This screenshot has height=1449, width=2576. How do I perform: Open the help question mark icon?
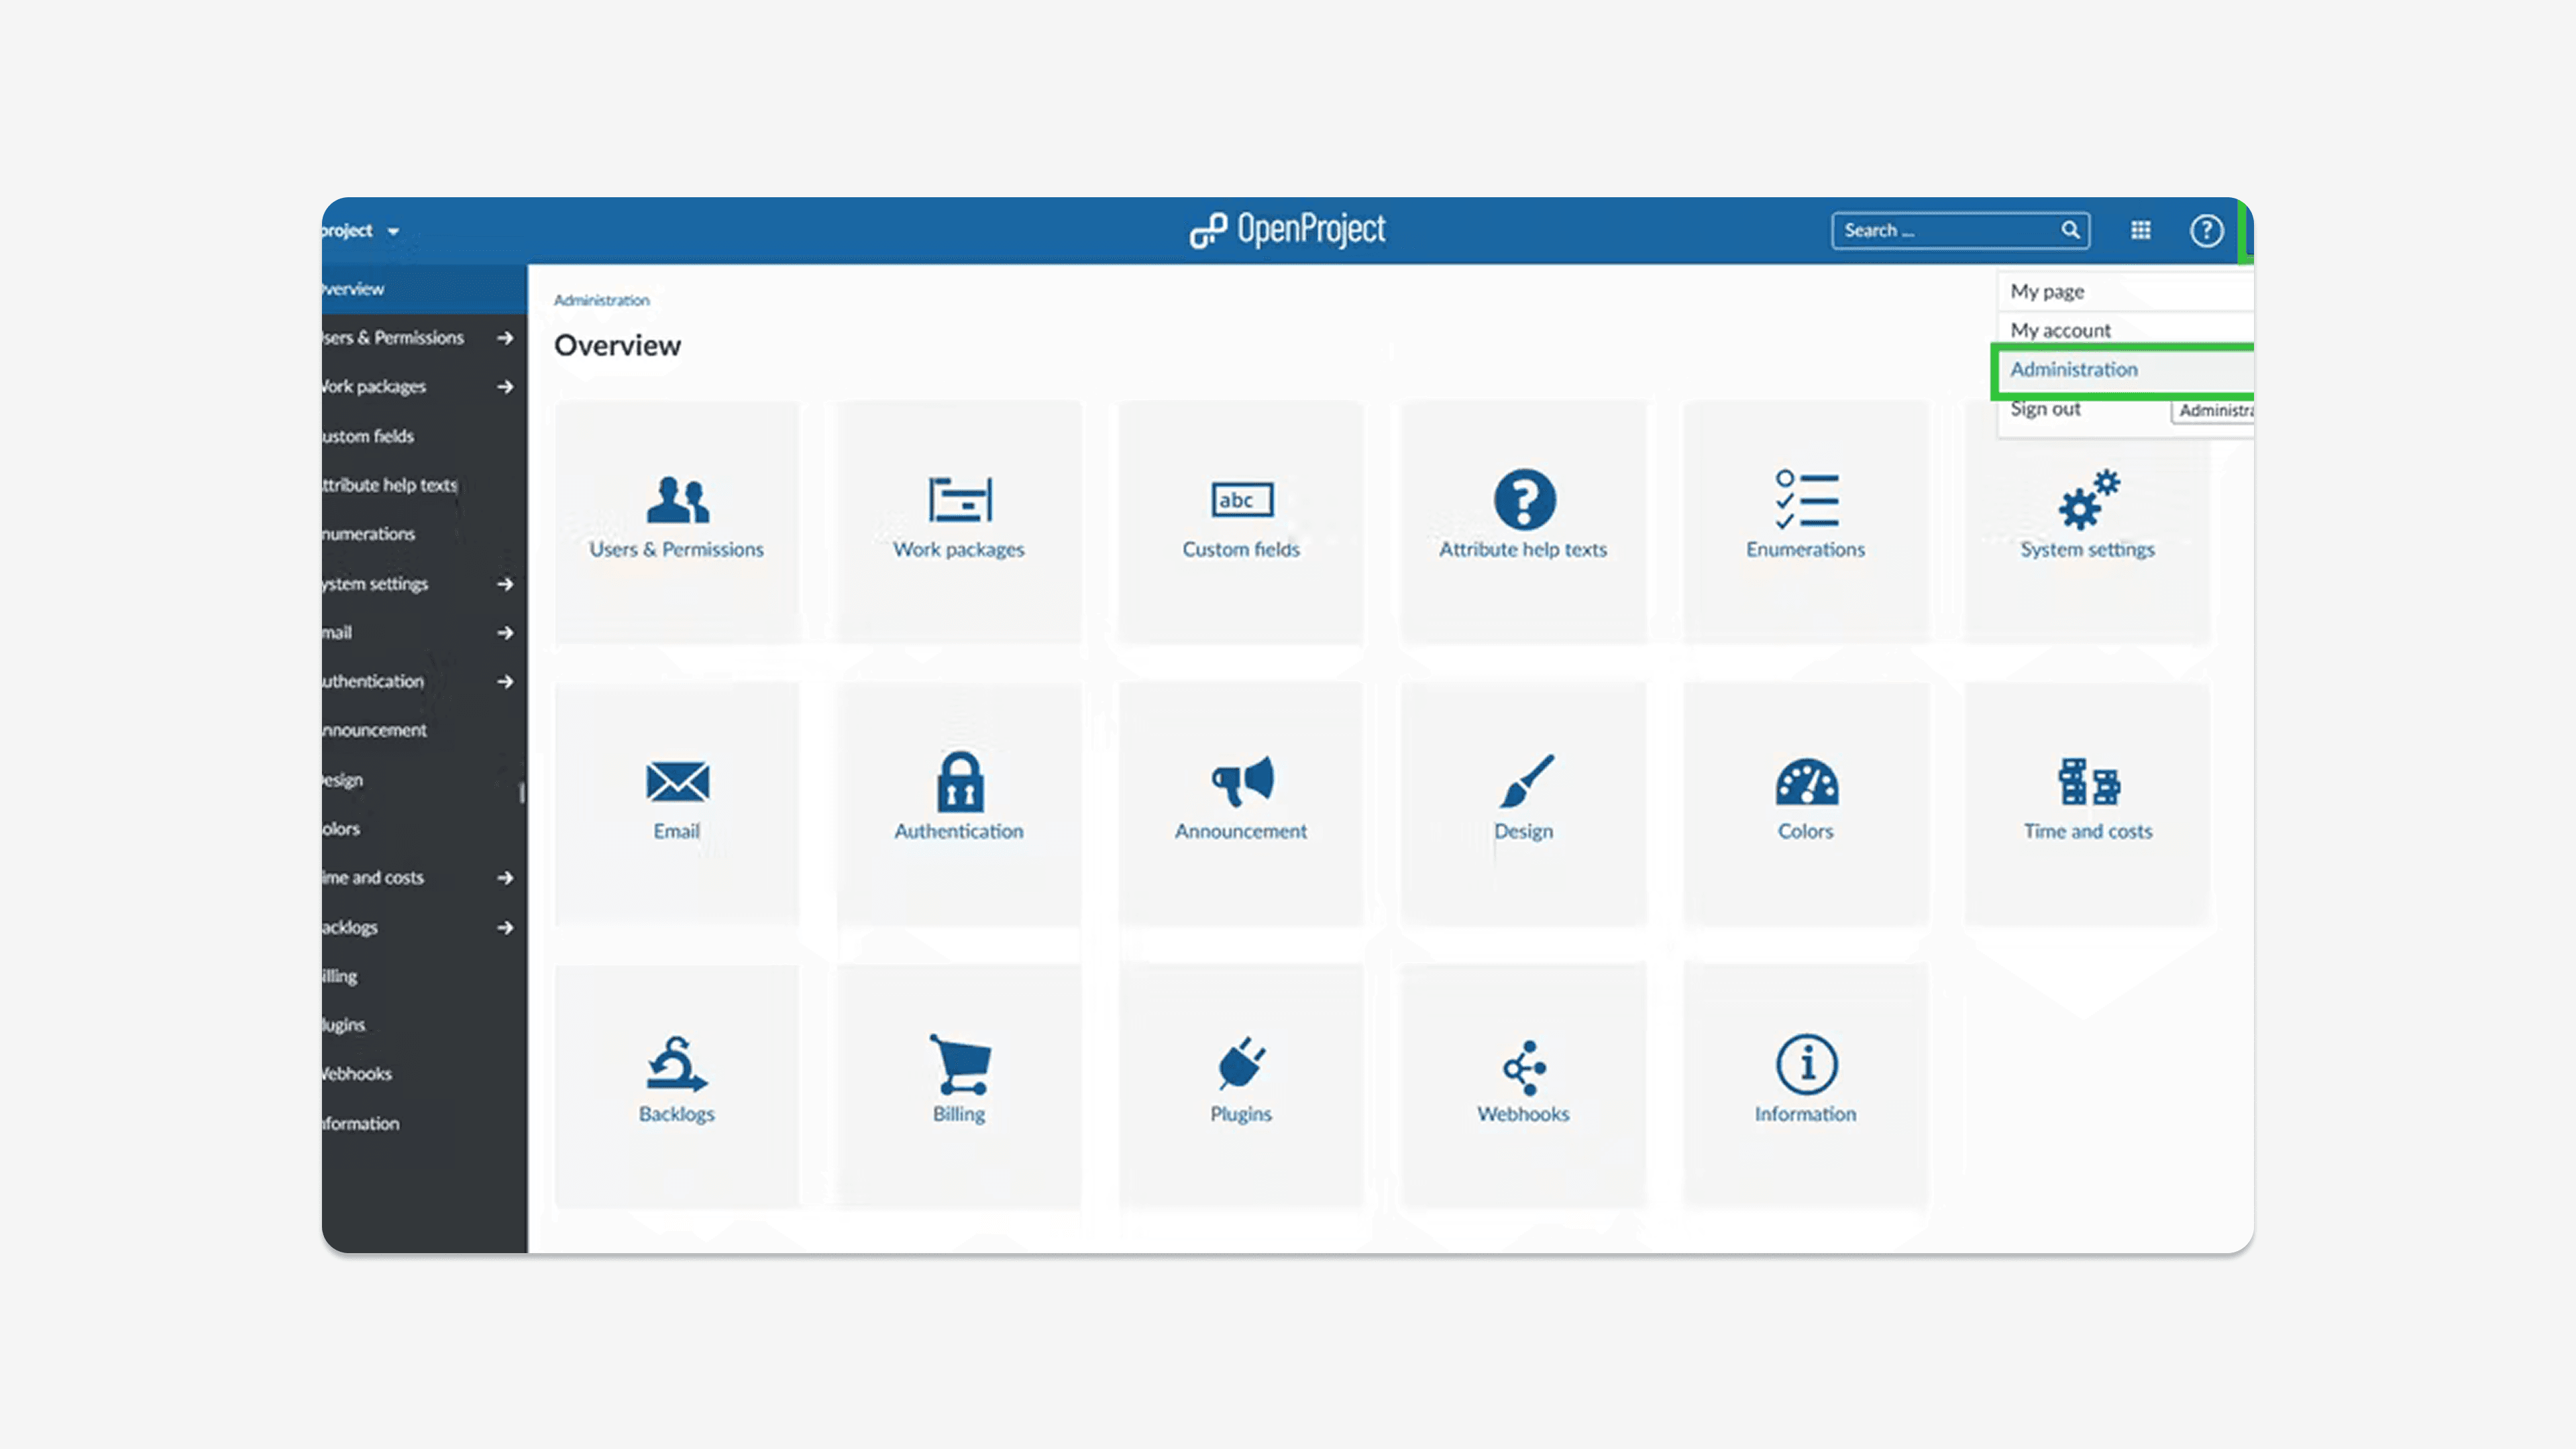(x=2206, y=230)
